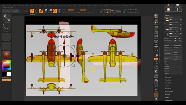Click the orange Alternate button
The height and width of the screenshot is (105, 186).
pos(6,80)
